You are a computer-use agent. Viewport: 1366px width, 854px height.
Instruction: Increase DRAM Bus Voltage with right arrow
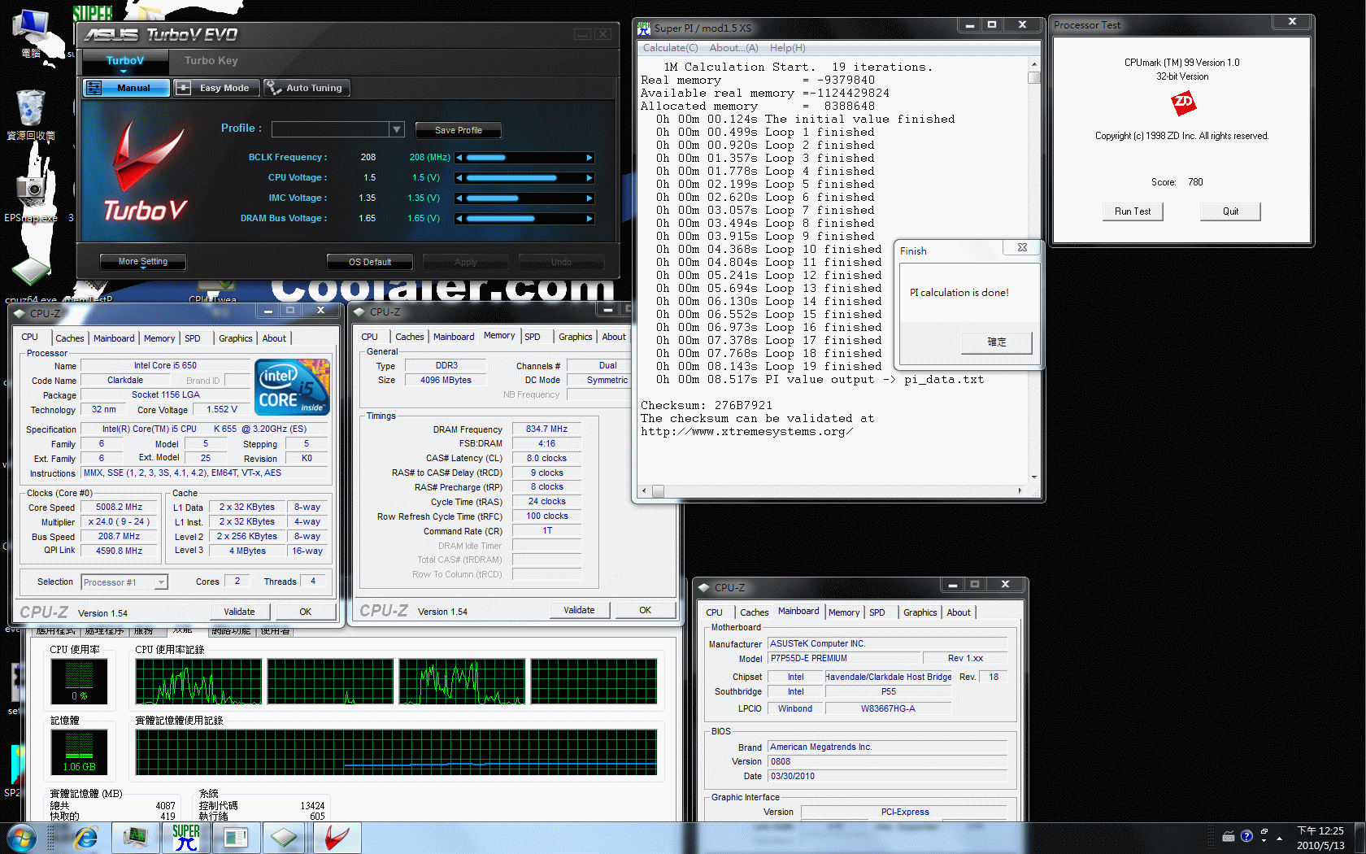point(589,219)
